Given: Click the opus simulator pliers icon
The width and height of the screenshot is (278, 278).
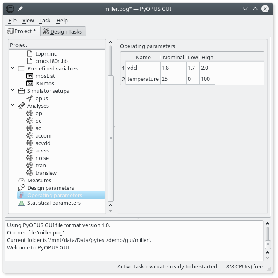Looking at the screenshot, I should 30,99.
